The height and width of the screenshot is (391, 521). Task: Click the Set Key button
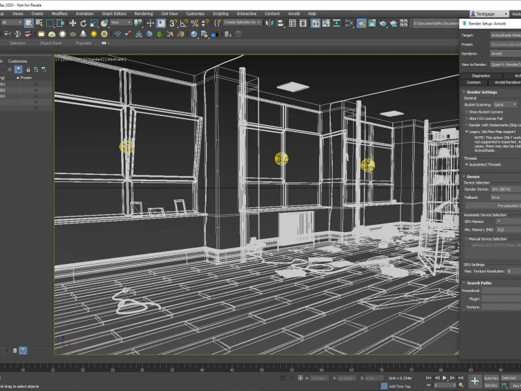tap(491, 385)
